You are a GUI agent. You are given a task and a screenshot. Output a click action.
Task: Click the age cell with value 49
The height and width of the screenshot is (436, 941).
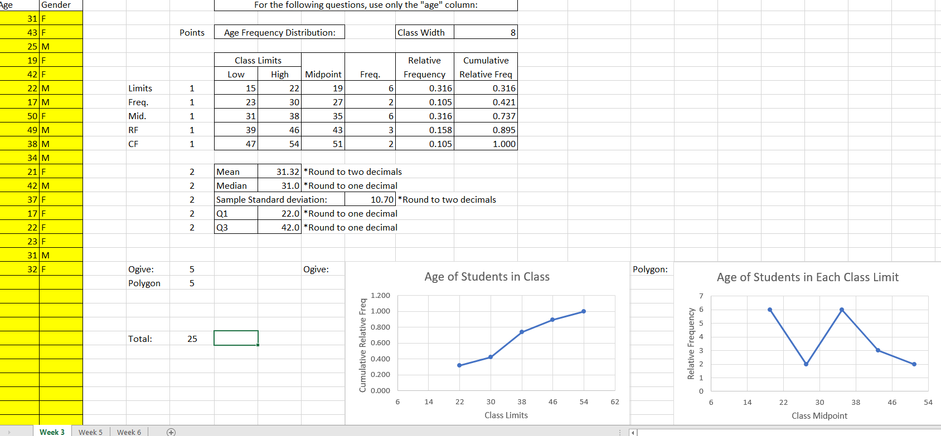click(20, 130)
